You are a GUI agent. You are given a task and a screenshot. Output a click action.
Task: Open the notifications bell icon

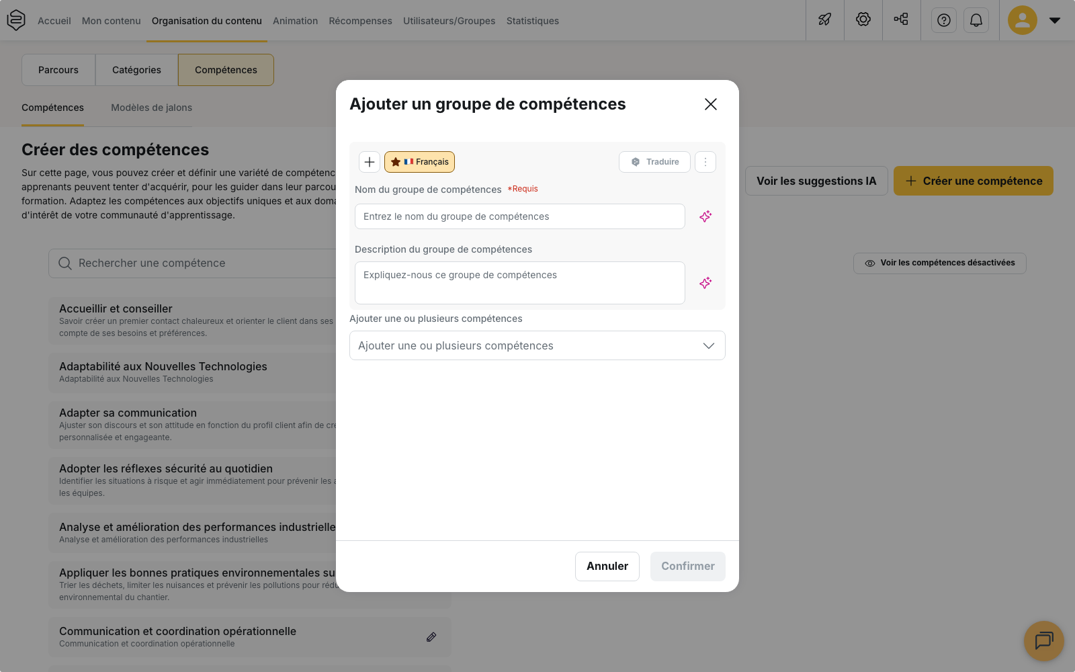(x=976, y=20)
